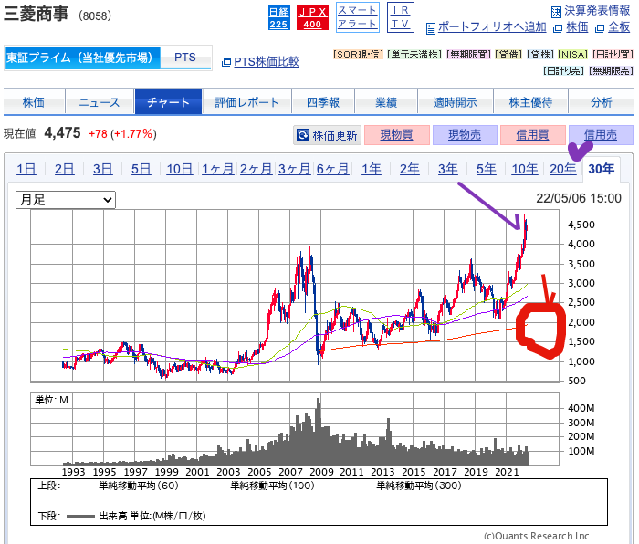Open the PTS株価比較 link

pyautogui.click(x=267, y=61)
